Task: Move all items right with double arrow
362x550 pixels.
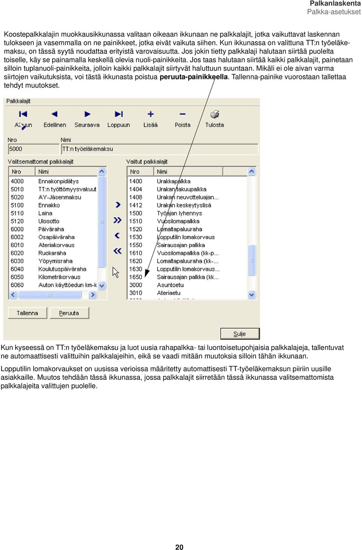Action: click(118, 220)
